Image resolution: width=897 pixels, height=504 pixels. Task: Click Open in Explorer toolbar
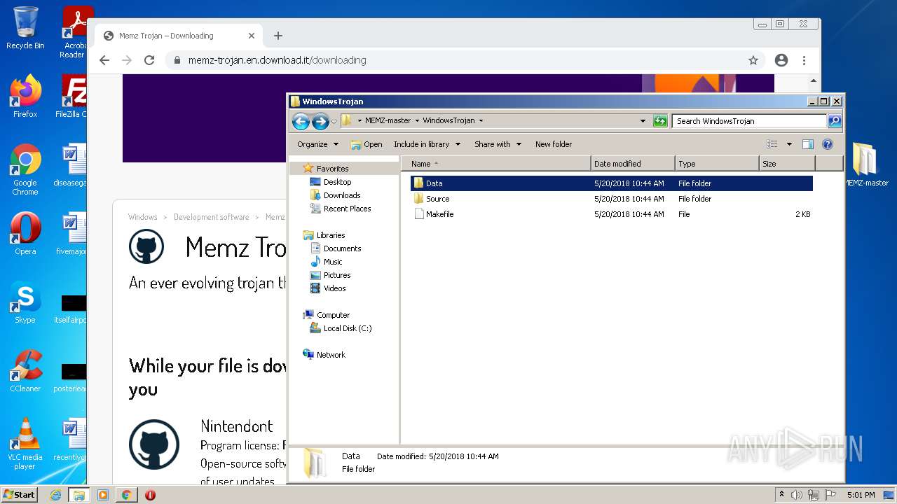(x=367, y=144)
